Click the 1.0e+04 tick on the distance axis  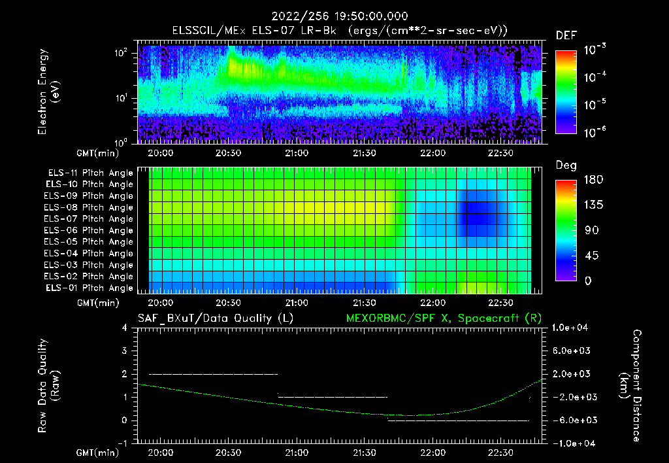pyautogui.click(x=570, y=328)
